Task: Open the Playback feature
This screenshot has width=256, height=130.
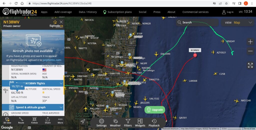Action: coord(154,123)
